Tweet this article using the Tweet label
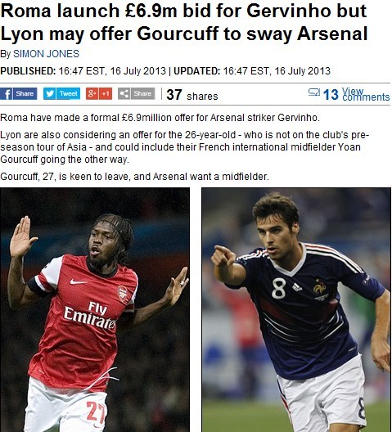 68,93
